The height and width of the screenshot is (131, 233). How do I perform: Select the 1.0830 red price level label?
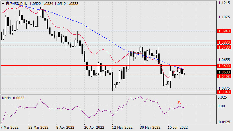[x=224, y=42]
